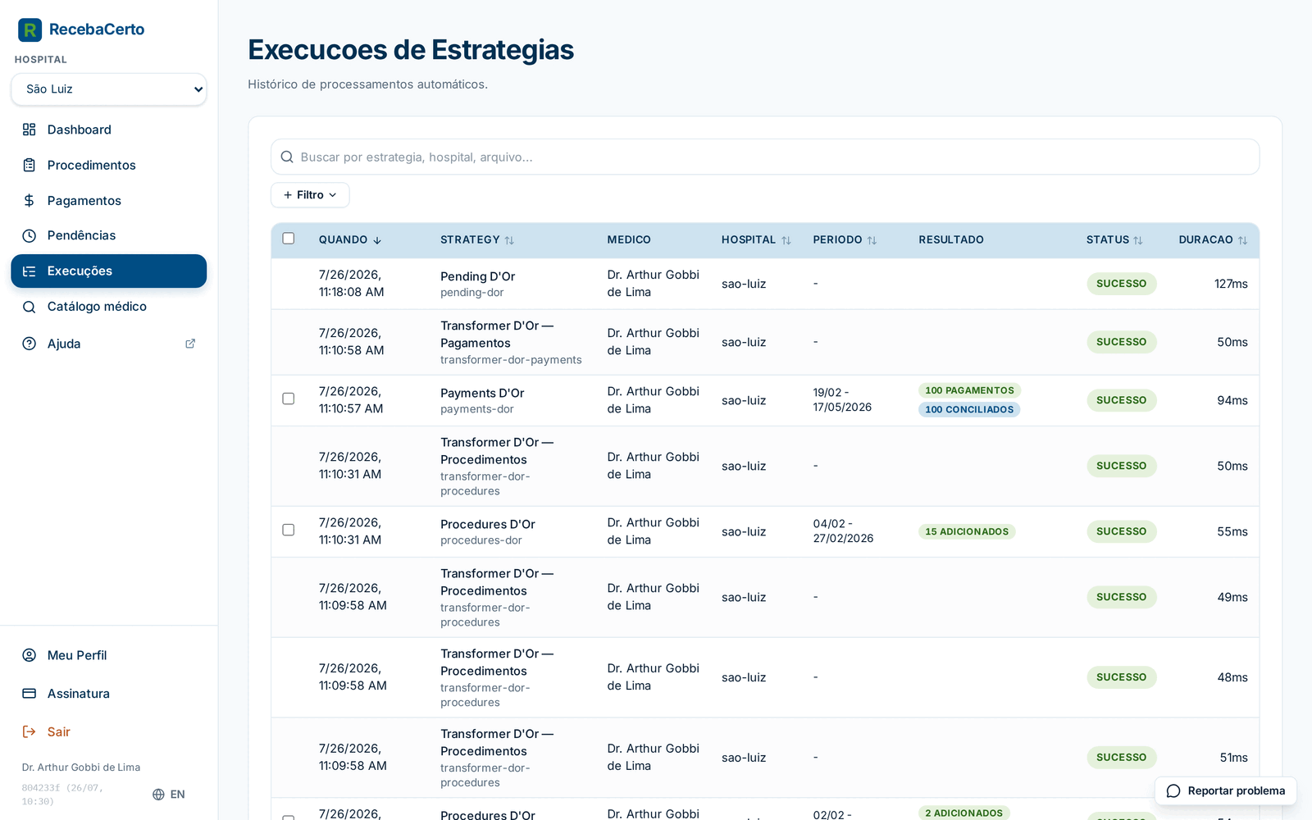Open the Dashboard menu item

(109, 130)
